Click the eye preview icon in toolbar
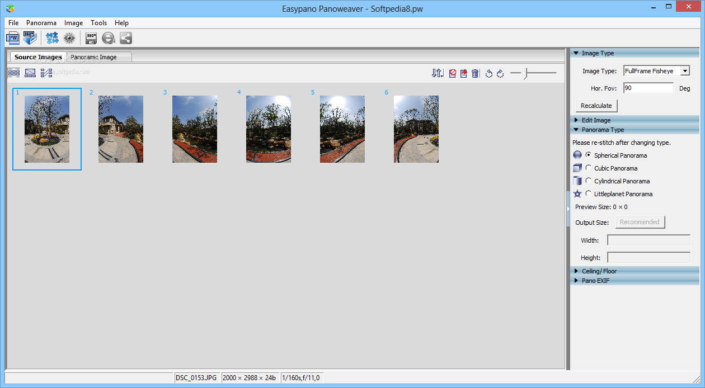 [69, 38]
